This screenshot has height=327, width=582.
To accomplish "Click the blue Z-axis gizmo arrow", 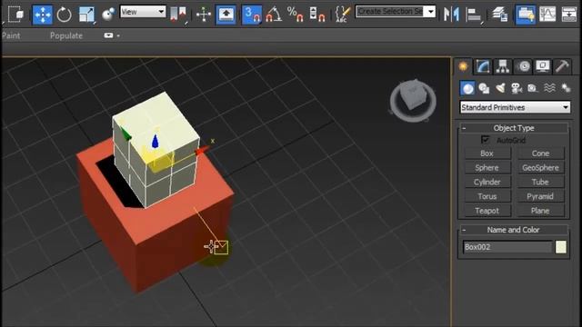I will point(156,142).
